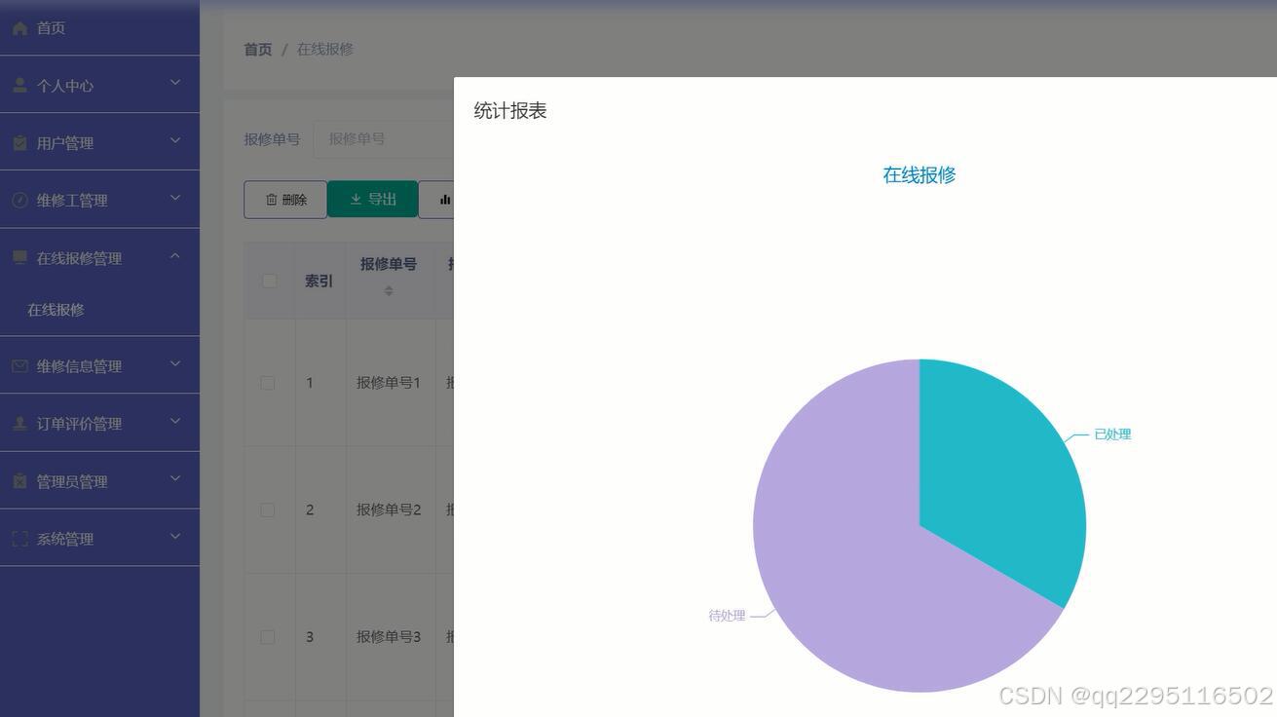Click the monitor icon for 在线报修管理

pos(19,257)
